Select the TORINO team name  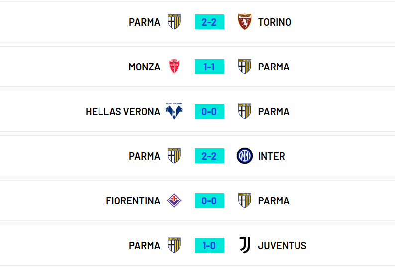274,22
